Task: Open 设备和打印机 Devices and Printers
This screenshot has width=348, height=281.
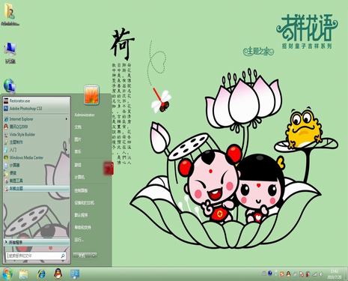Action: coord(85,203)
